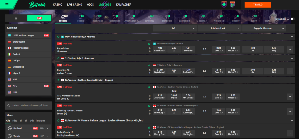Favorite the Derby County Lfc match star
The width and height of the screenshot is (299, 139).
[x=149, y=127]
